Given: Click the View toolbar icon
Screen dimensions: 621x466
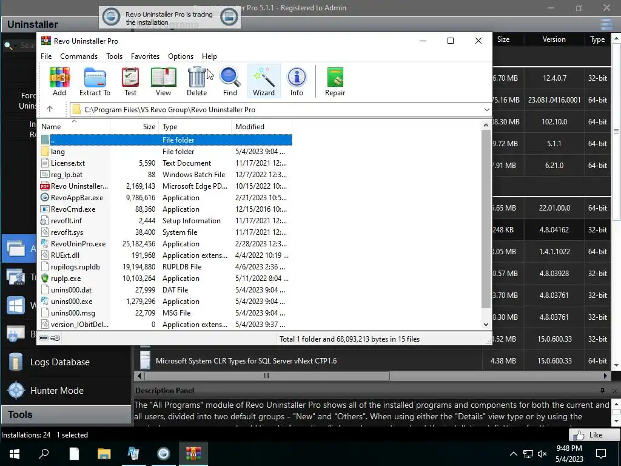Looking at the screenshot, I should [163, 81].
